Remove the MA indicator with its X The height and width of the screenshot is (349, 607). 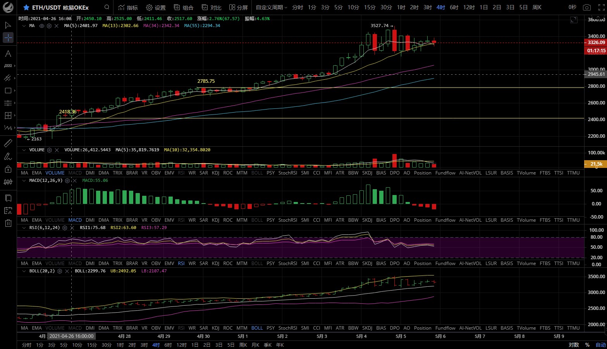(x=57, y=26)
